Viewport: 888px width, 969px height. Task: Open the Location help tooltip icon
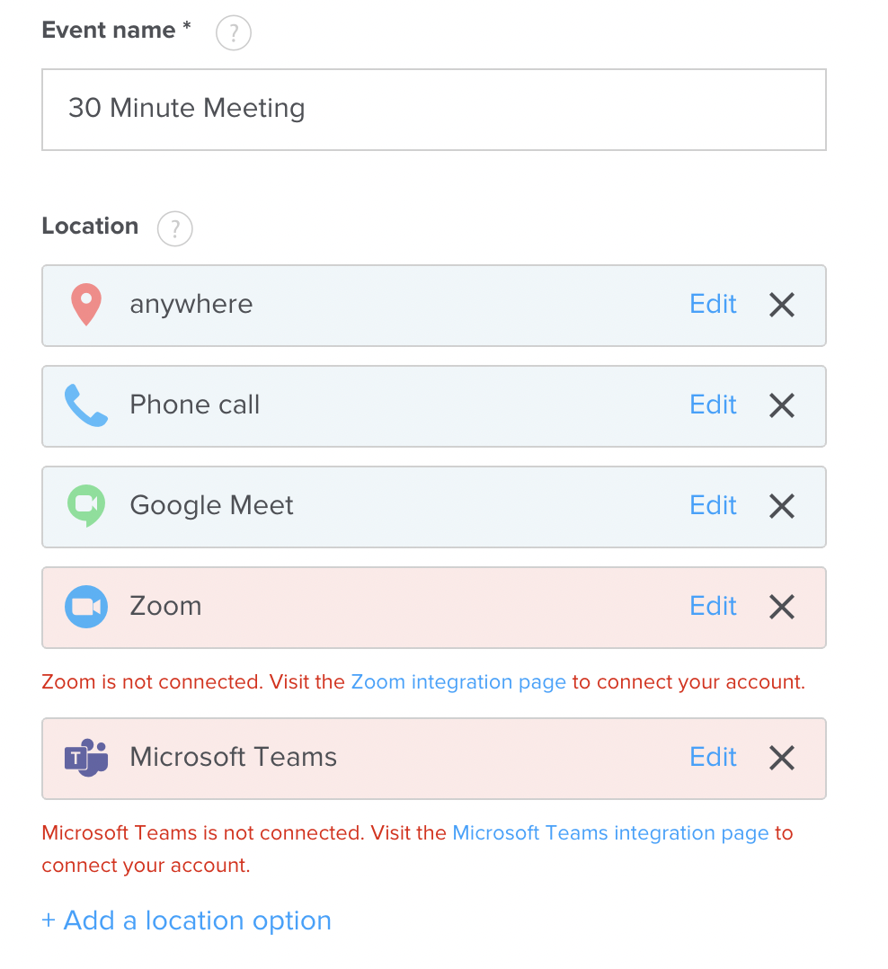pos(174,228)
